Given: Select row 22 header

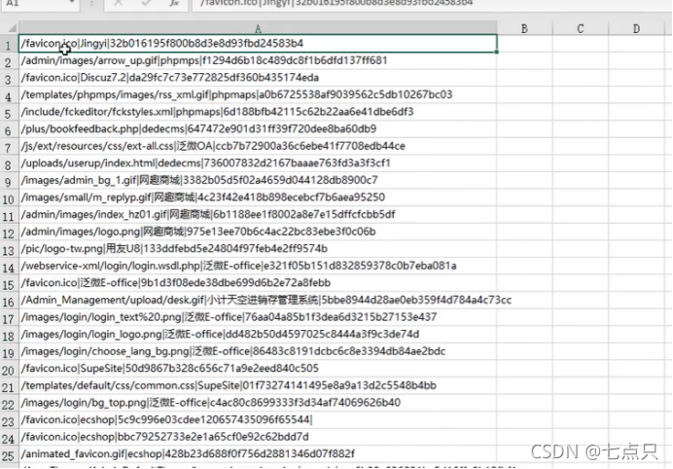Looking at the screenshot, I should pyautogui.click(x=9, y=403).
